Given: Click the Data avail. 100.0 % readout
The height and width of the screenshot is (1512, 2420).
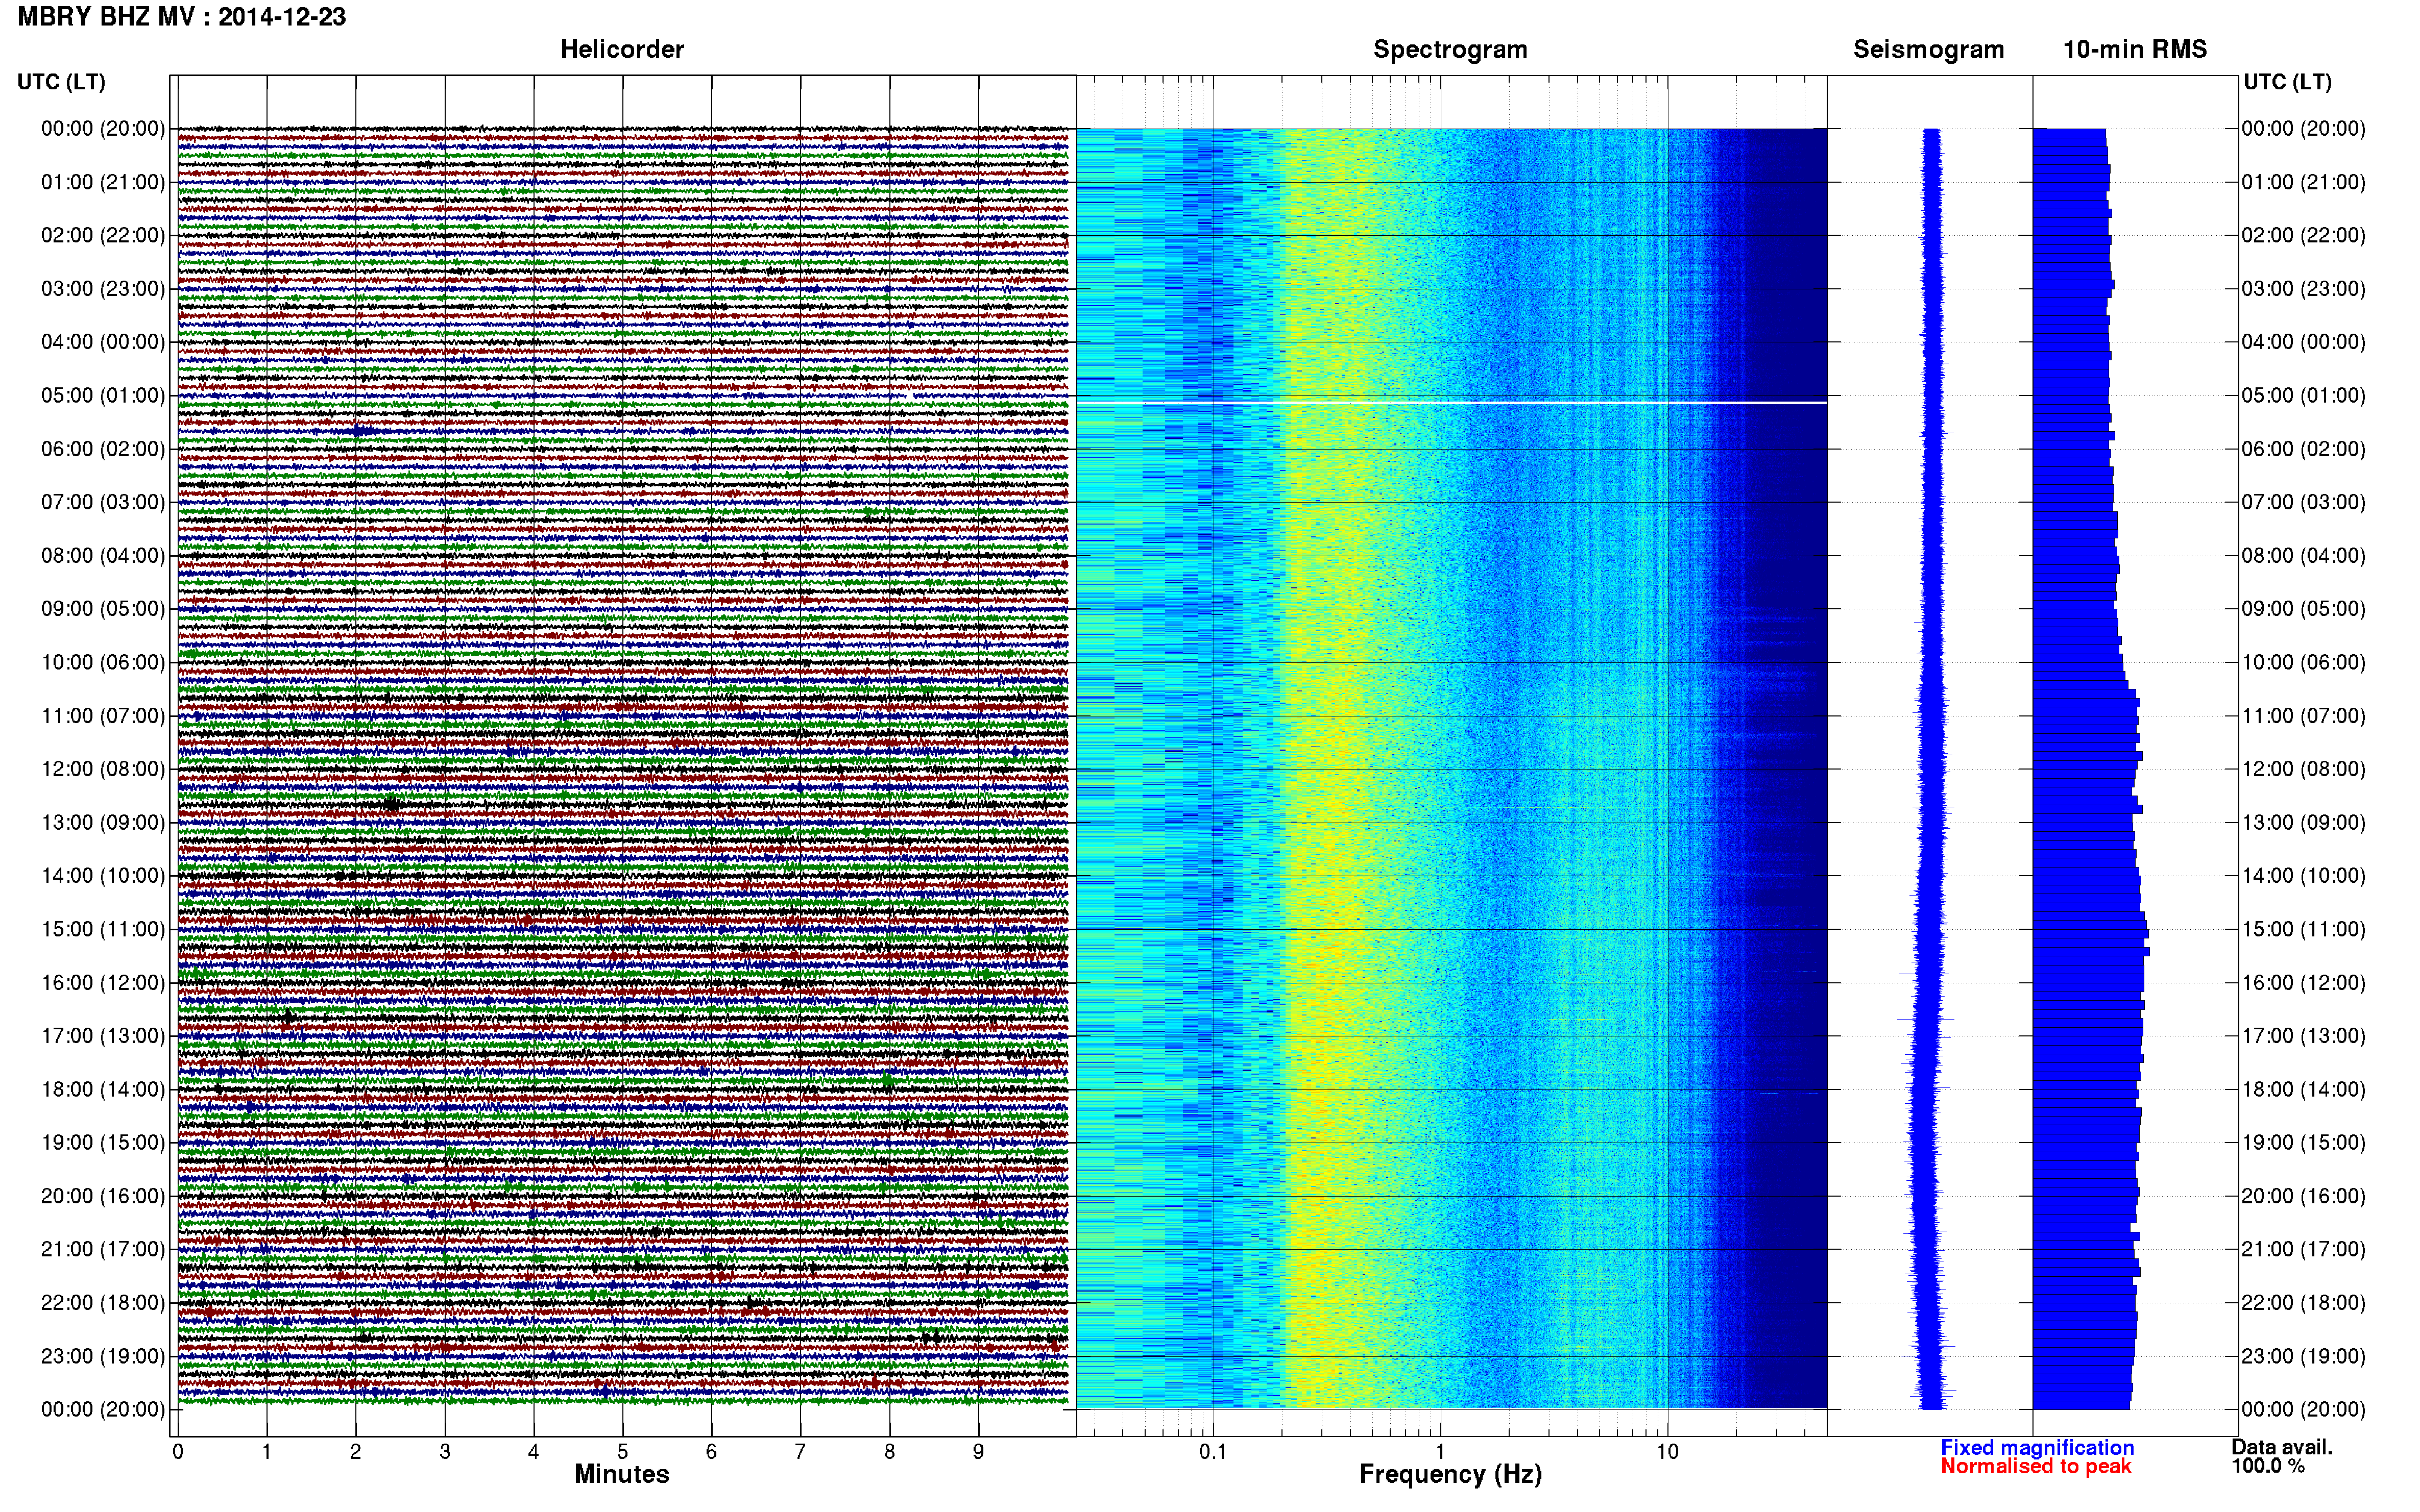Looking at the screenshot, I should point(2282,1456).
